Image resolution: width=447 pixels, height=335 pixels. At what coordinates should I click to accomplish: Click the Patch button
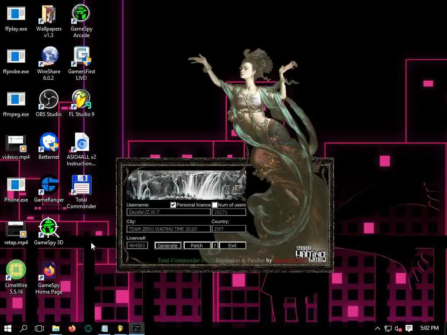coord(197,246)
